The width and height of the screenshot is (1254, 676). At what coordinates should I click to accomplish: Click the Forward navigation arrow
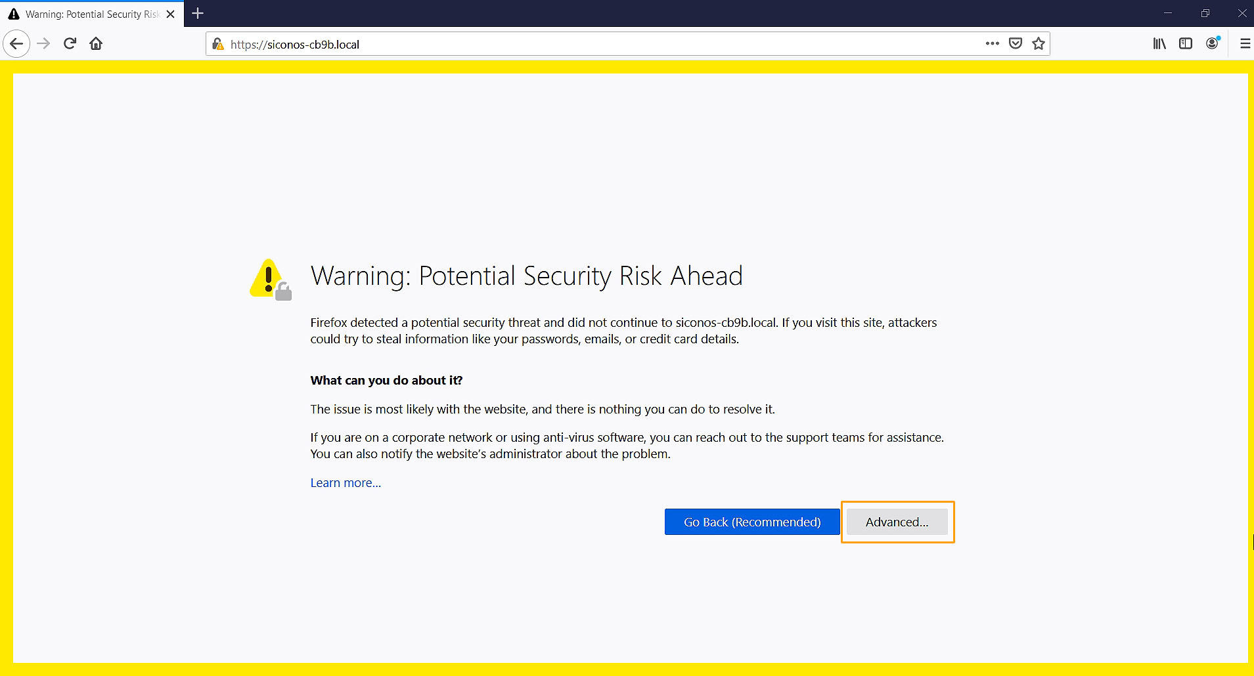point(43,44)
